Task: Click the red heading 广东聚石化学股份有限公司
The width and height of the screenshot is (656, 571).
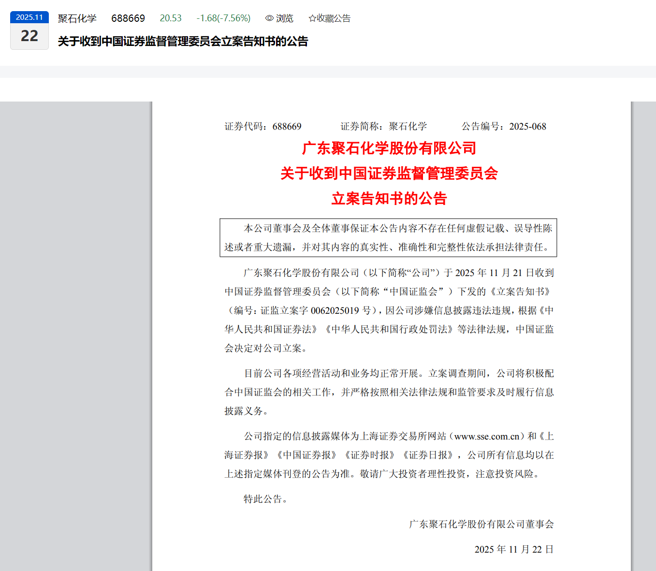Action: 389,148
